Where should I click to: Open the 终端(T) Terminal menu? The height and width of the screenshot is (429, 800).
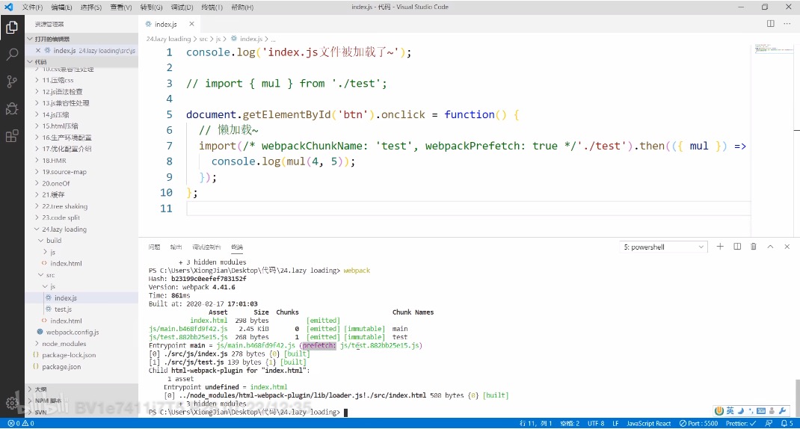[x=212, y=7]
